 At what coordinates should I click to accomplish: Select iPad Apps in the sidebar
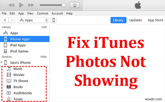(25, 45)
